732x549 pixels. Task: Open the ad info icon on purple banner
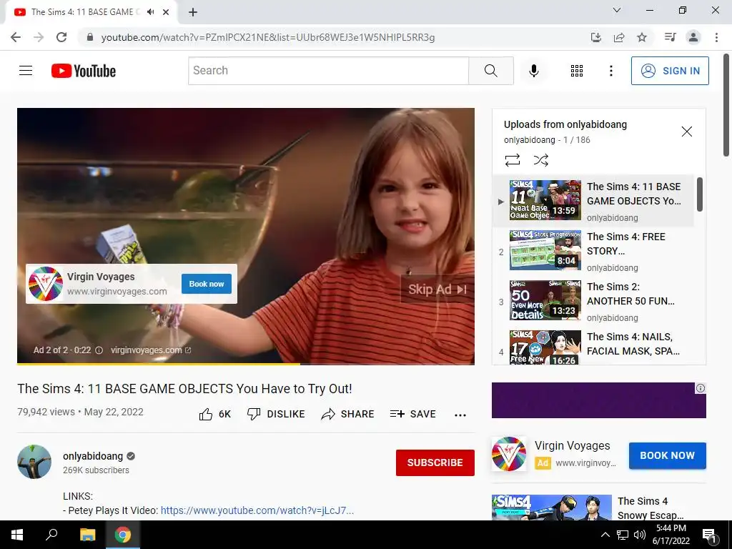(x=701, y=388)
